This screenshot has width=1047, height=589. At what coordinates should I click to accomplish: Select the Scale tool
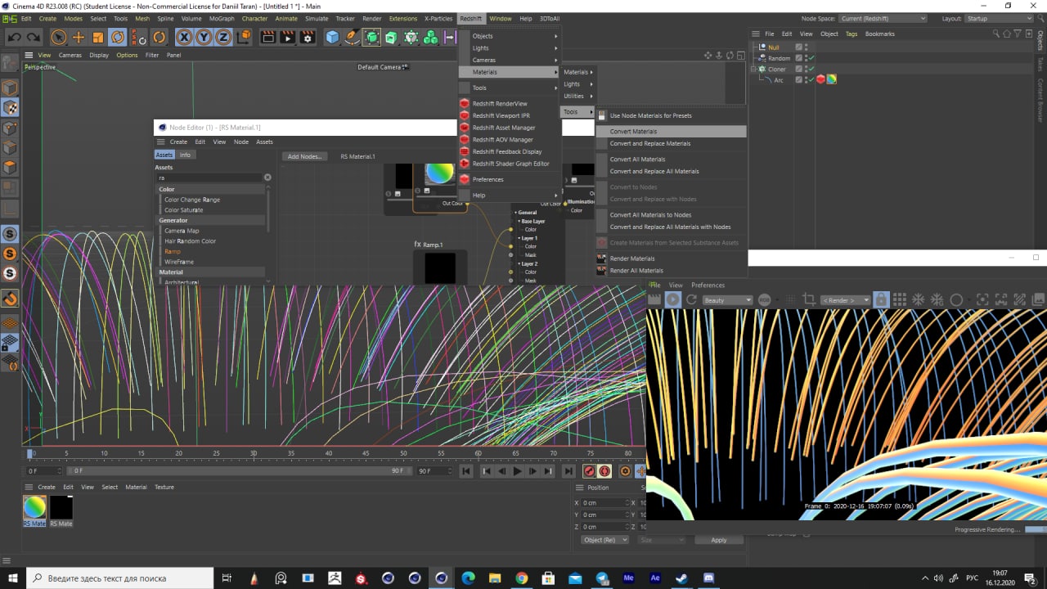click(98, 37)
